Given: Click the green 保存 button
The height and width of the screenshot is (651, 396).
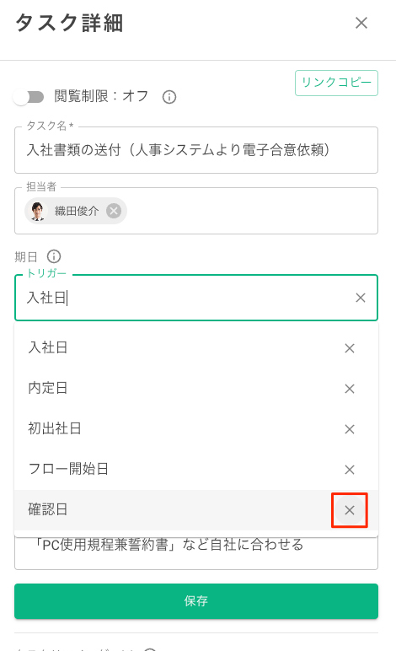Looking at the screenshot, I should [x=196, y=601].
